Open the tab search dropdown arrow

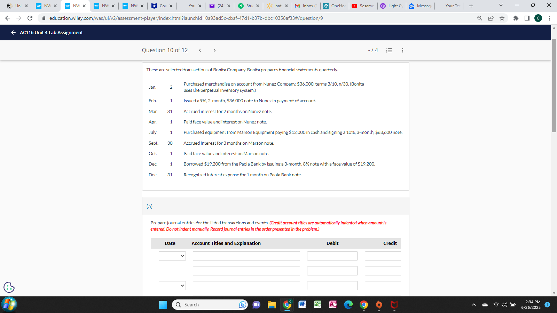pyautogui.click(x=501, y=5)
